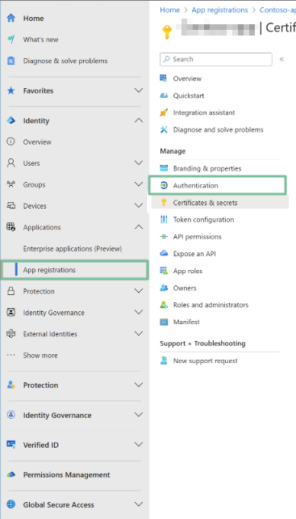Focus the Search menu input field

pyautogui.click(x=216, y=59)
